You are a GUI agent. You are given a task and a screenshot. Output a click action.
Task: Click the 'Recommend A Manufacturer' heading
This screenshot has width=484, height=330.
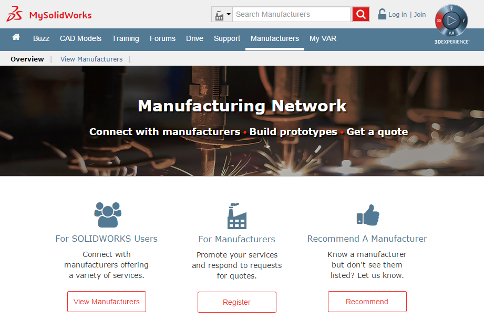[367, 239]
